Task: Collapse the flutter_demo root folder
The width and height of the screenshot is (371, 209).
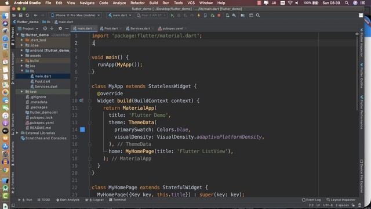Action: tap(17, 35)
